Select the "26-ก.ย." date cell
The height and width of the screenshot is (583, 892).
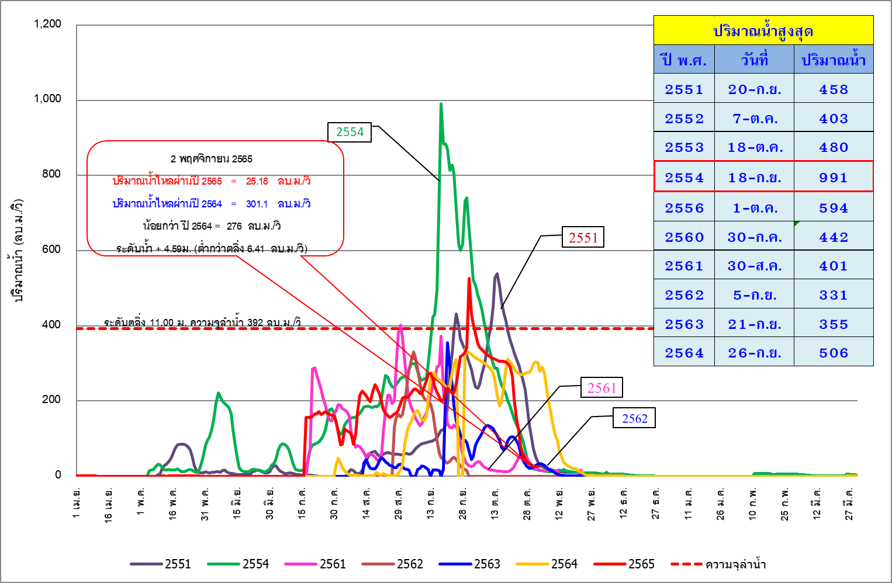coord(754,352)
